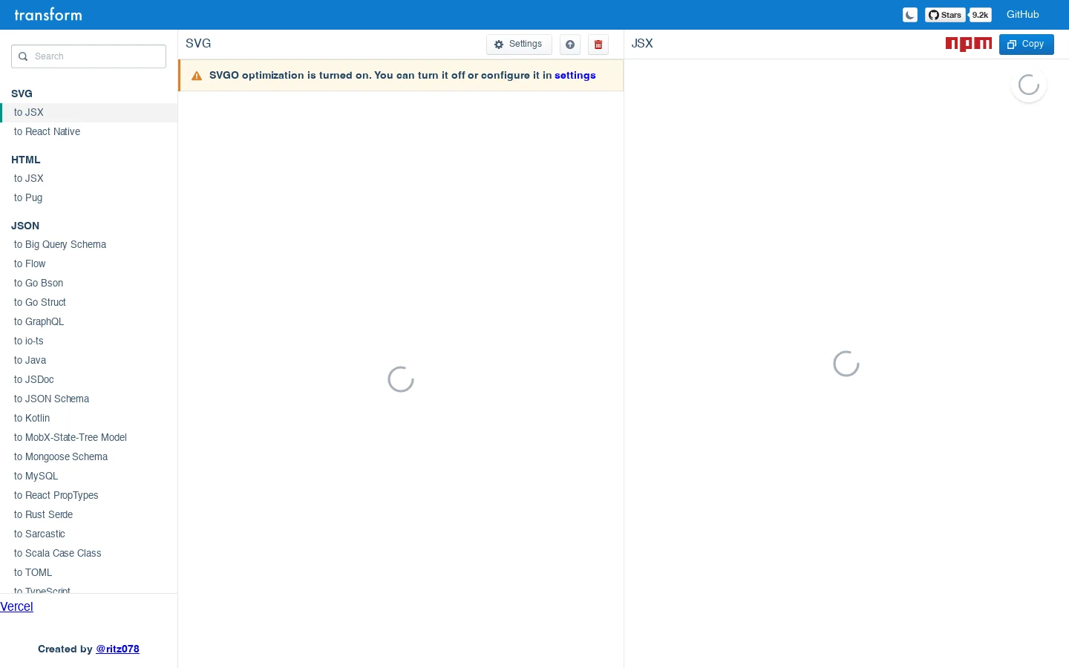Click the transform logo
Viewport: 1069px width, 668px height.
pos(48,15)
